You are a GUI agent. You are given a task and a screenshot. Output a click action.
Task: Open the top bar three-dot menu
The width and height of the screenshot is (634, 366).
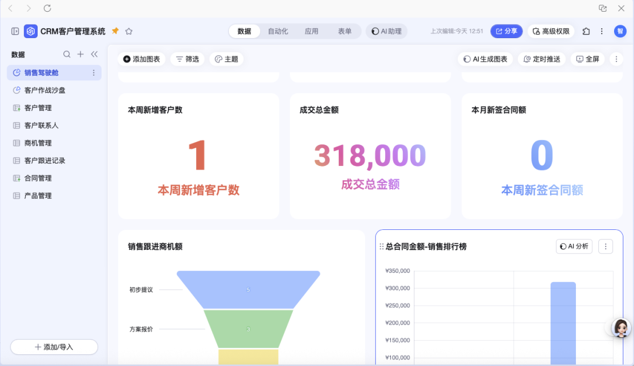[602, 31]
